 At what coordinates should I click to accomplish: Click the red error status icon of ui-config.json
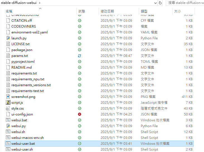[79, 114]
